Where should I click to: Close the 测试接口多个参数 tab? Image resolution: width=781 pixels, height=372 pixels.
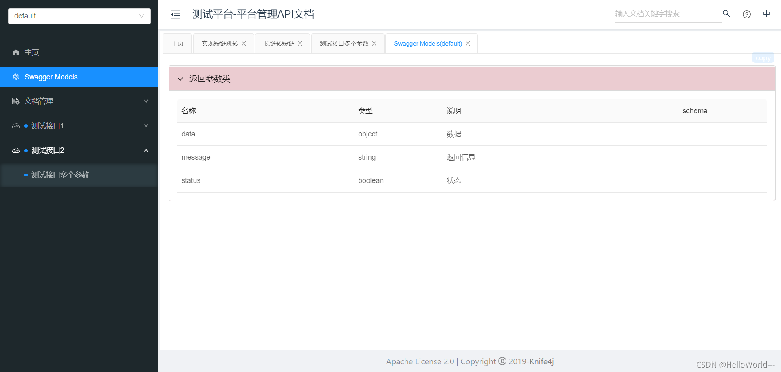tap(374, 44)
